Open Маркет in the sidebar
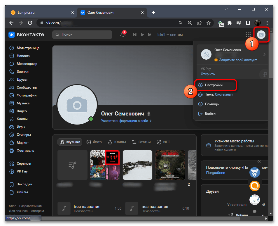 (19, 143)
